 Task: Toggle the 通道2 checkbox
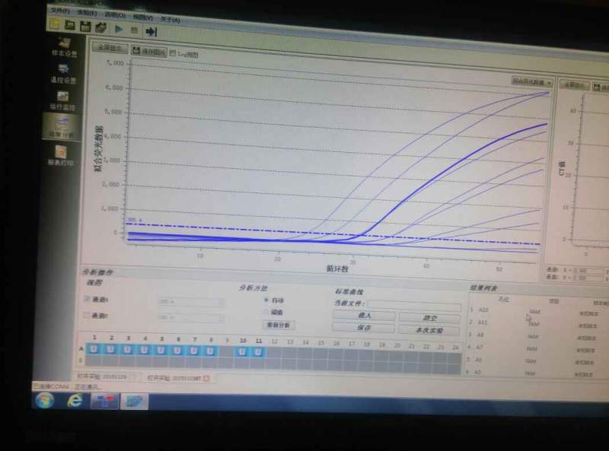click(86, 314)
